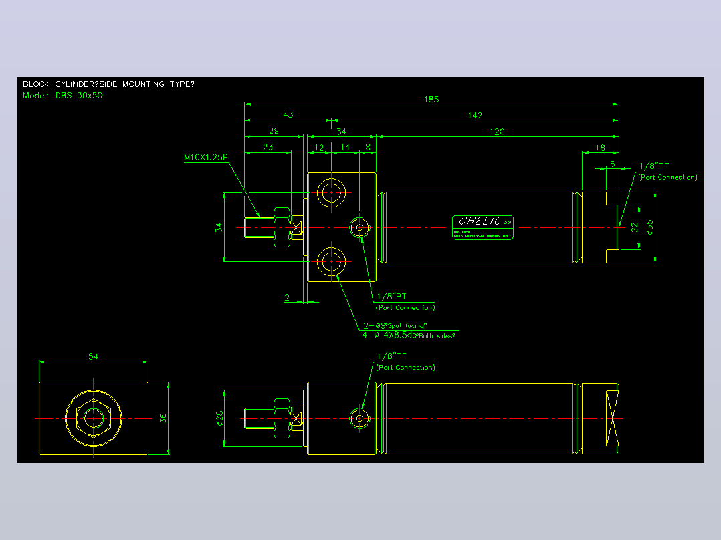This screenshot has height=540, width=721.
Task: Select the '2-ø9 Spot facing' note
Action: (x=395, y=326)
